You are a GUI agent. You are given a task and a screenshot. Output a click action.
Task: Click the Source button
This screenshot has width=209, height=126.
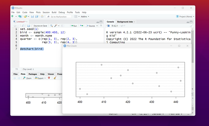[90, 26]
